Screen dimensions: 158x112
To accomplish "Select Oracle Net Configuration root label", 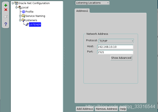I will [34, 3].
